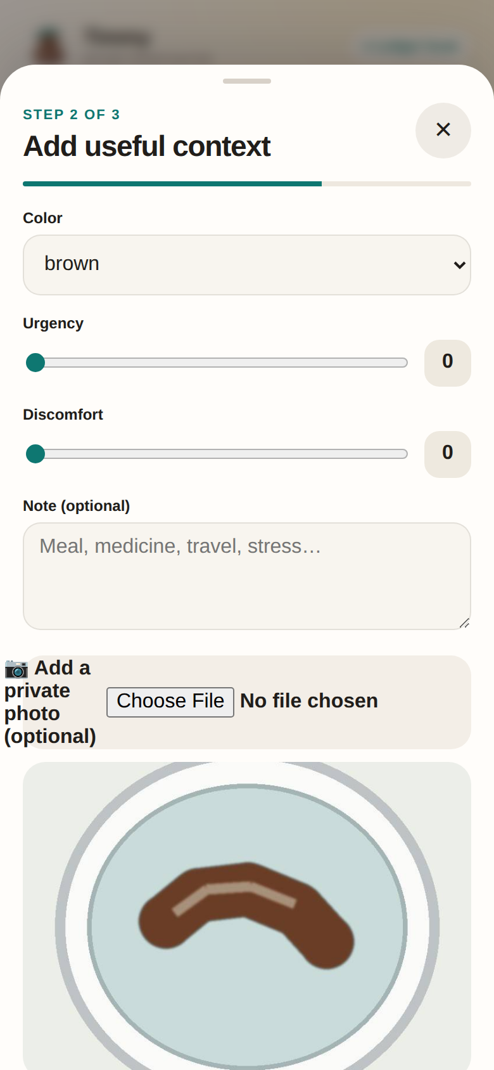Viewport: 494px width, 1070px height.
Task: Click the camera icon beside Add a private photo
Action: coord(16,669)
